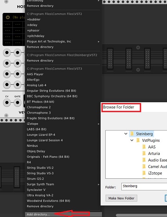Load Ultra Analog VA-2 plugin
Screen dimensions: 167x217
click(x=63, y=195)
